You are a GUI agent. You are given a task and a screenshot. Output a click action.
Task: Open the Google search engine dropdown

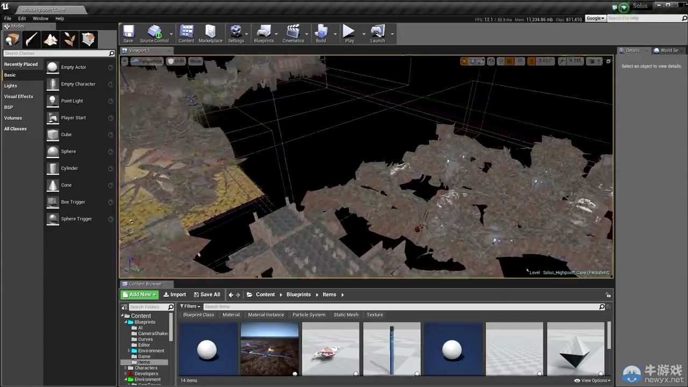click(x=596, y=18)
